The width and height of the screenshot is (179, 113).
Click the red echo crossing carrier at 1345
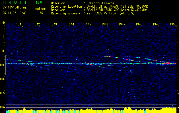(x=89, y=64)
